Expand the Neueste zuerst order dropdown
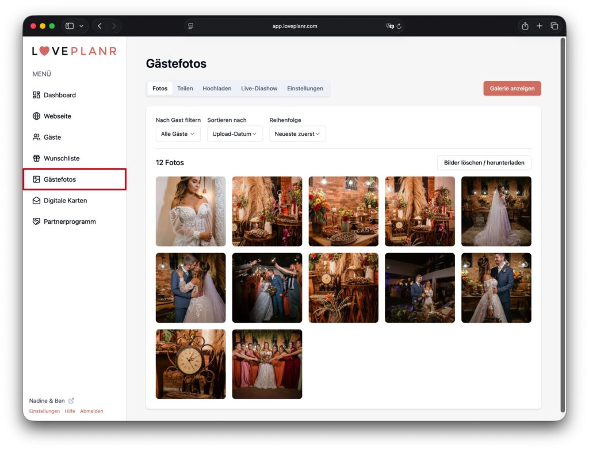The width and height of the screenshot is (589, 451). click(297, 134)
